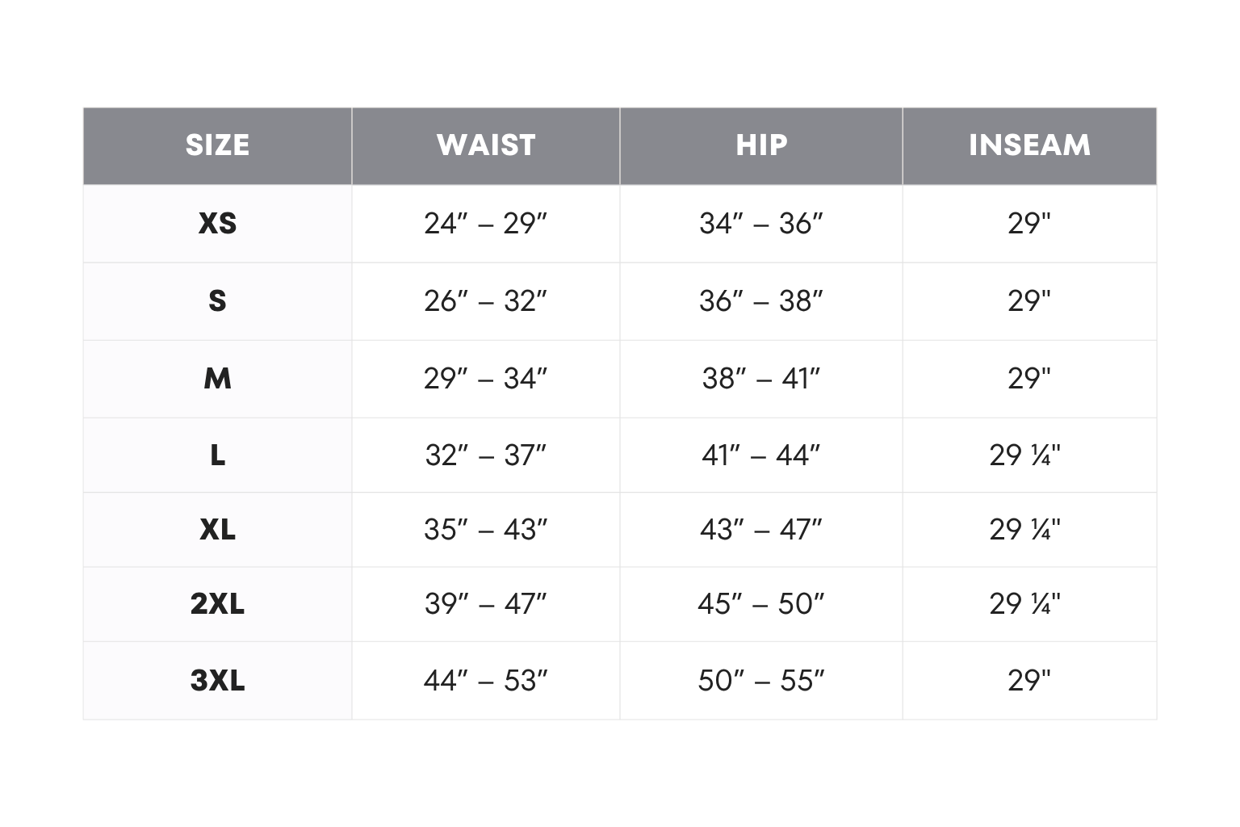Click the XS waist measurement 24″ – 29″

point(486,224)
